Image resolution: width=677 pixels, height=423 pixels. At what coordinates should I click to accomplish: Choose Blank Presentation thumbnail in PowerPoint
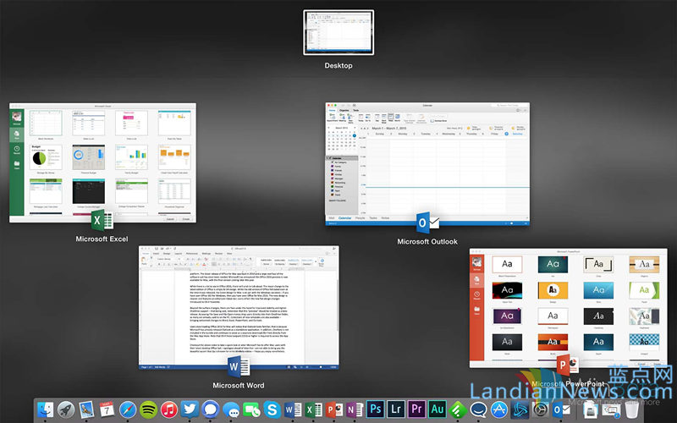click(507, 266)
